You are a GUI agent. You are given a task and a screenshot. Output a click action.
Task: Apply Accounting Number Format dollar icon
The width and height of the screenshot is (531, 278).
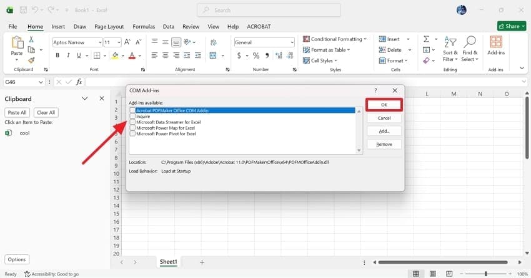(239, 55)
